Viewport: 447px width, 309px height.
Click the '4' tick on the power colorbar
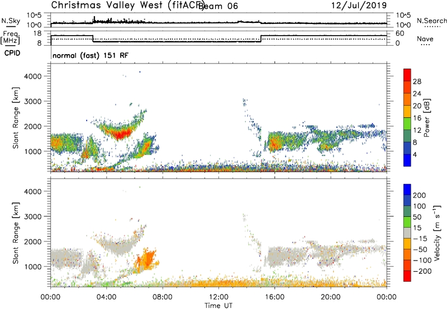[x=415, y=154]
